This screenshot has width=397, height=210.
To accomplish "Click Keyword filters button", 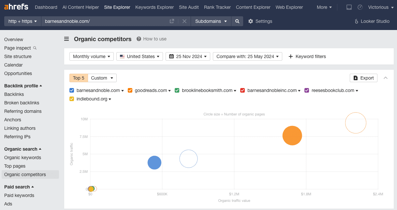I will [307, 56].
